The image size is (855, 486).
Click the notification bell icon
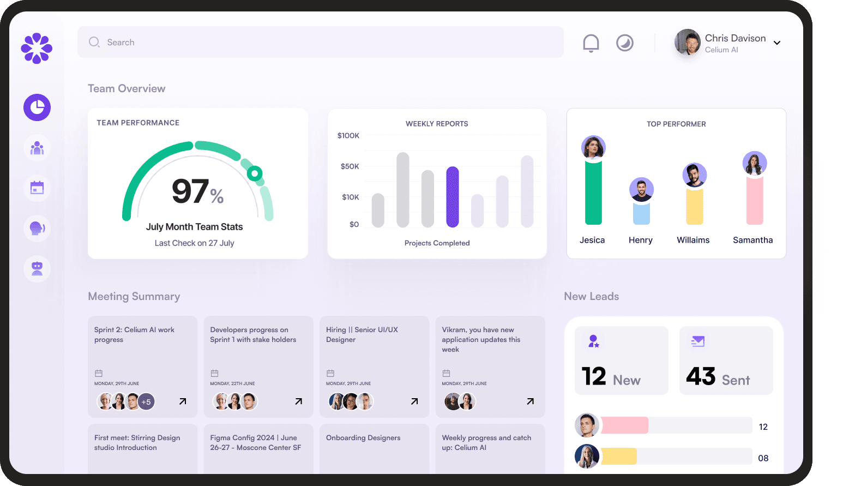coord(591,43)
